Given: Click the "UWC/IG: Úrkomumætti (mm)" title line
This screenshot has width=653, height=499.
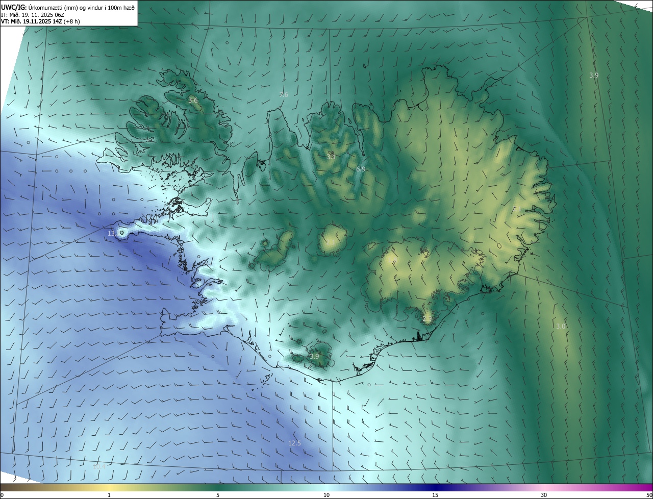Looking at the screenshot, I should point(69,7).
